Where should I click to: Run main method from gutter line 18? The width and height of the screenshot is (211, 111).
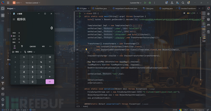click(80, 16)
